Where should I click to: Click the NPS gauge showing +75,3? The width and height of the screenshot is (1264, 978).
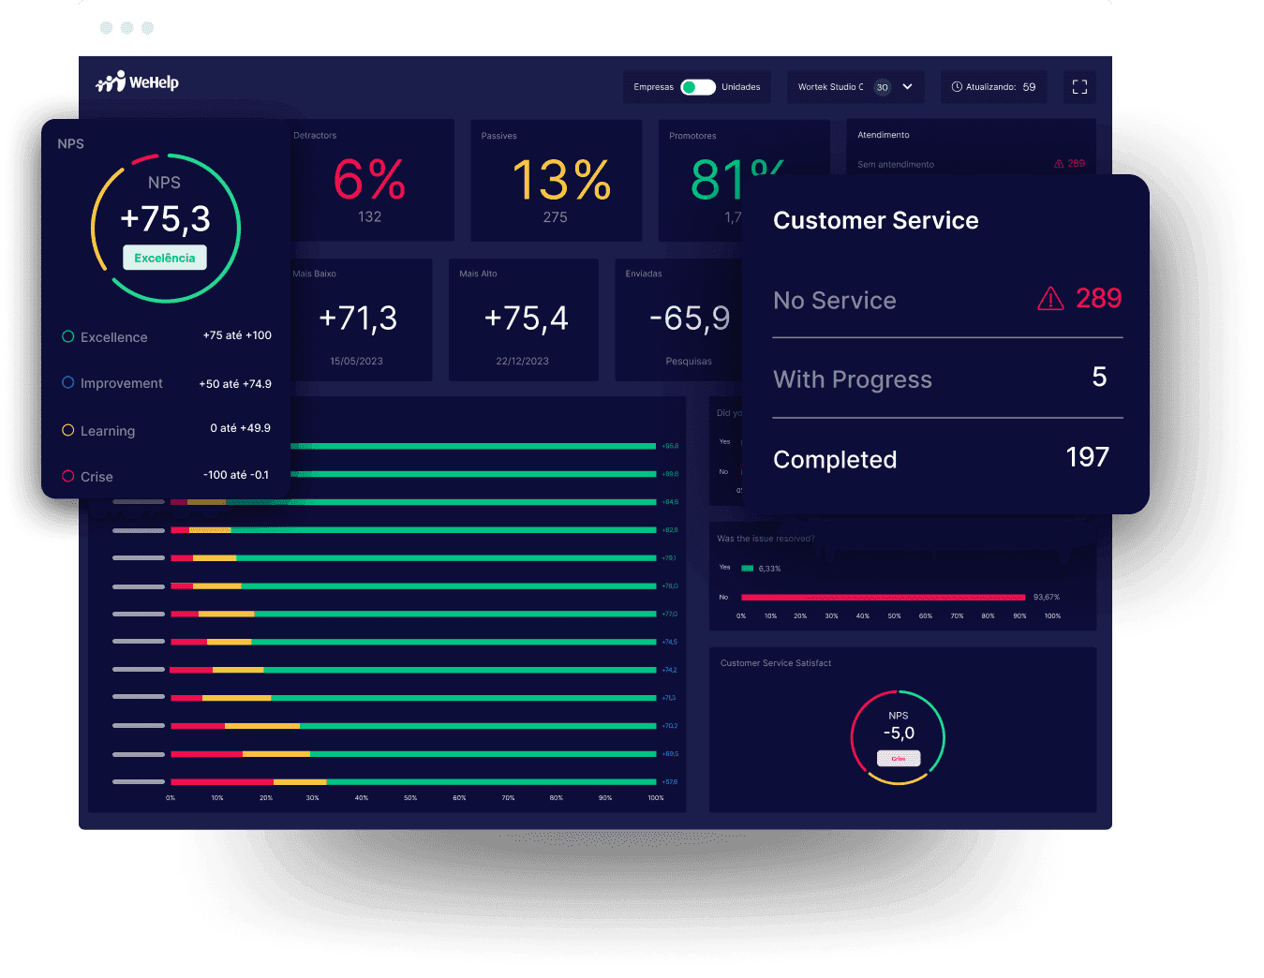click(165, 228)
